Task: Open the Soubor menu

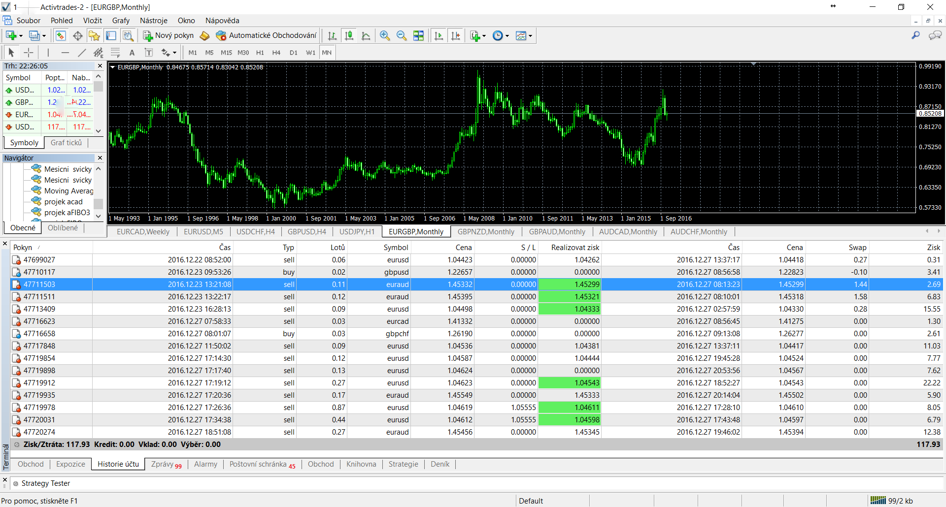Action: pyautogui.click(x=29, y=21)
